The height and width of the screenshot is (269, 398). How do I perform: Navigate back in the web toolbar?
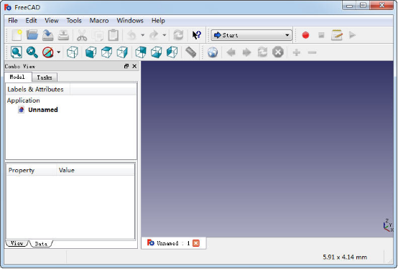tap(231, 52)
